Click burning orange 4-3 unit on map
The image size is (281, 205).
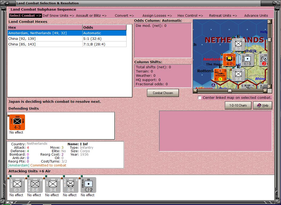coord(229,60)
